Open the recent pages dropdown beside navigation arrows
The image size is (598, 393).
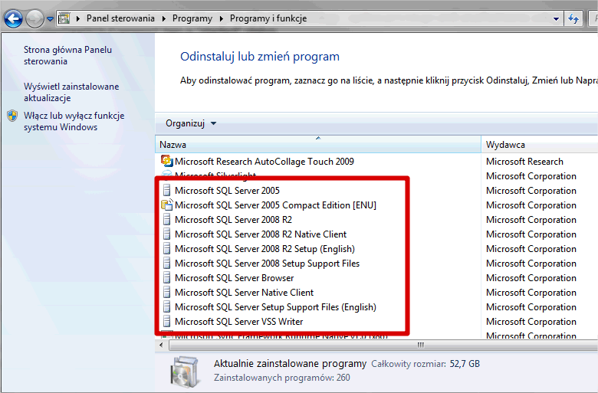coord(50,18)
